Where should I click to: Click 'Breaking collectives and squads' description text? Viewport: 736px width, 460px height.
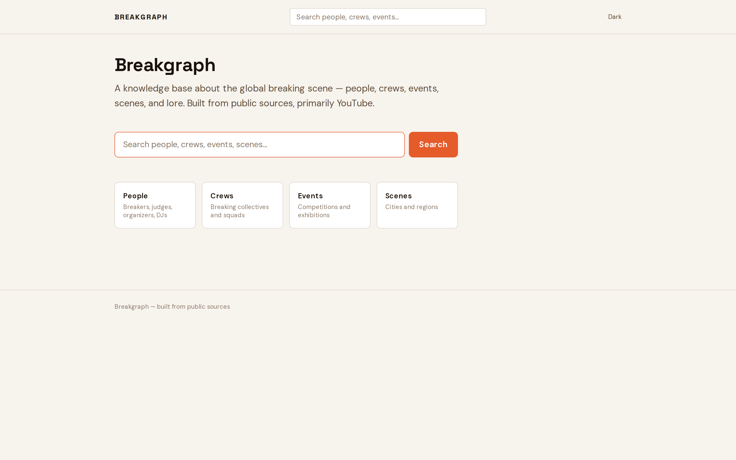(239, 211)
